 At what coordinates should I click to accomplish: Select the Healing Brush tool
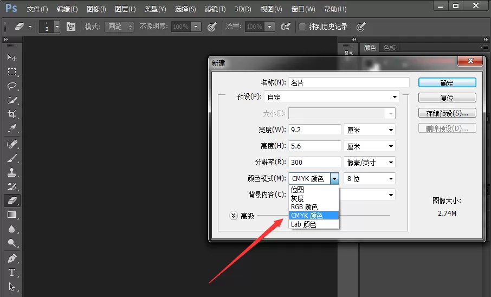point(12,144)
